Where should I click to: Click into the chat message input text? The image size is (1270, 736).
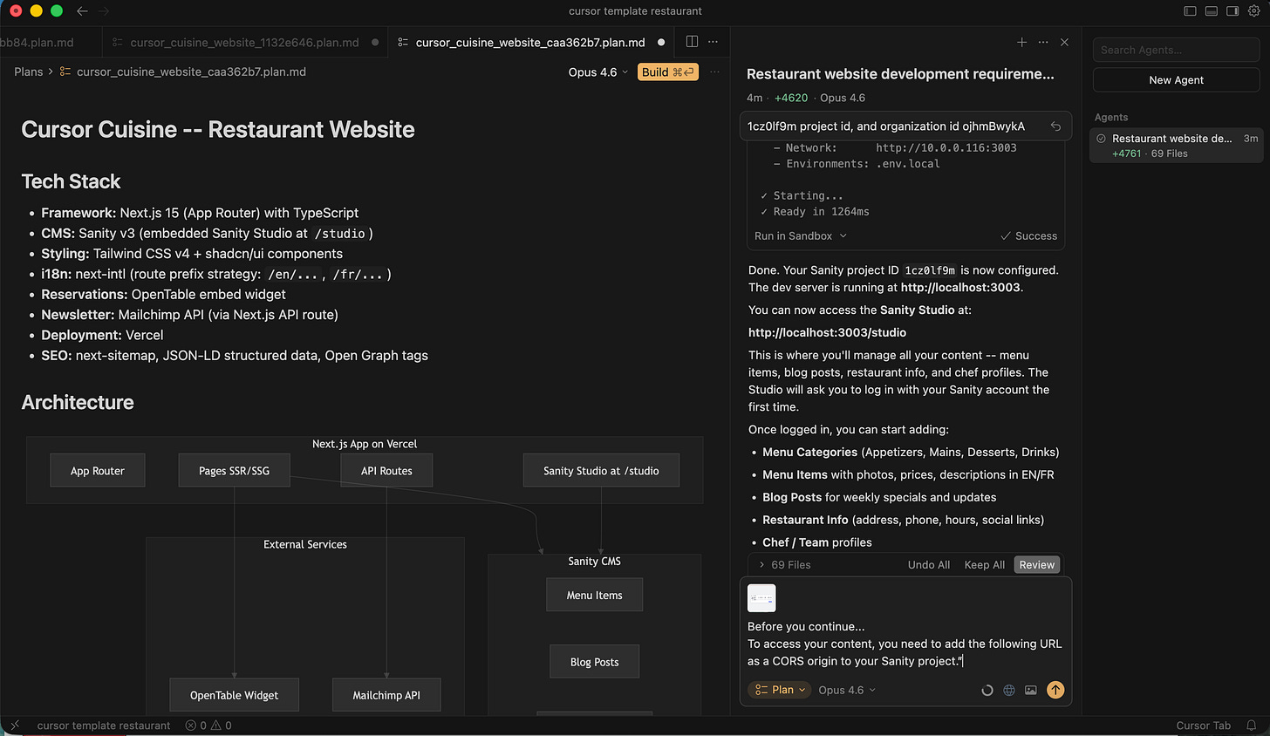point(905,644)
